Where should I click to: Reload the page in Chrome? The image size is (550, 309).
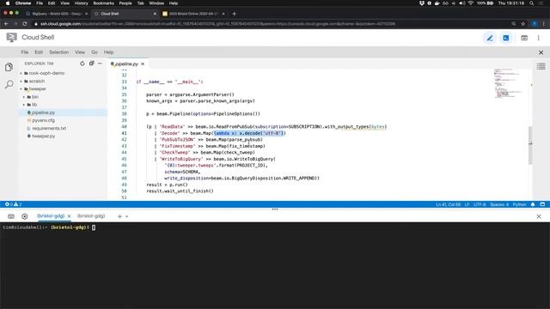click(25, 24)
